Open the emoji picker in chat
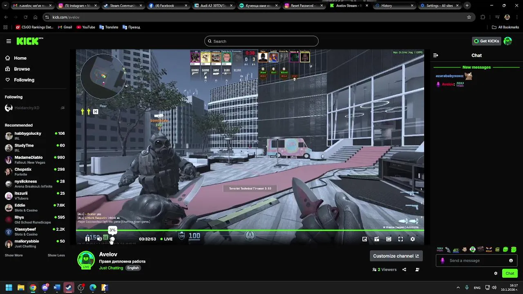523x294 pixels. click(x=511, y=261)
